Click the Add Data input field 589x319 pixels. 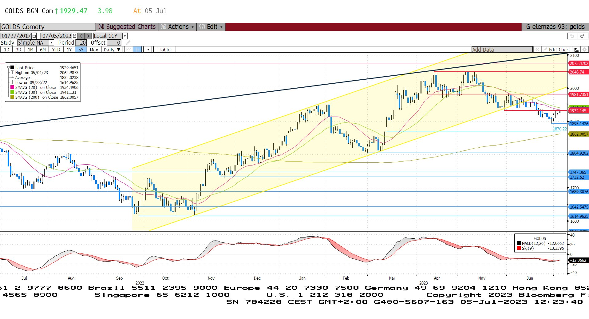502,50
